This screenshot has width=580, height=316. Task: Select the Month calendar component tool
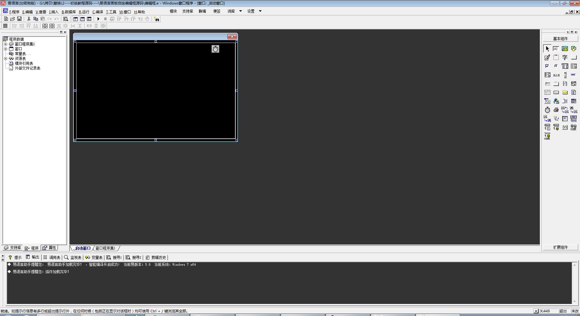(547, 92)
